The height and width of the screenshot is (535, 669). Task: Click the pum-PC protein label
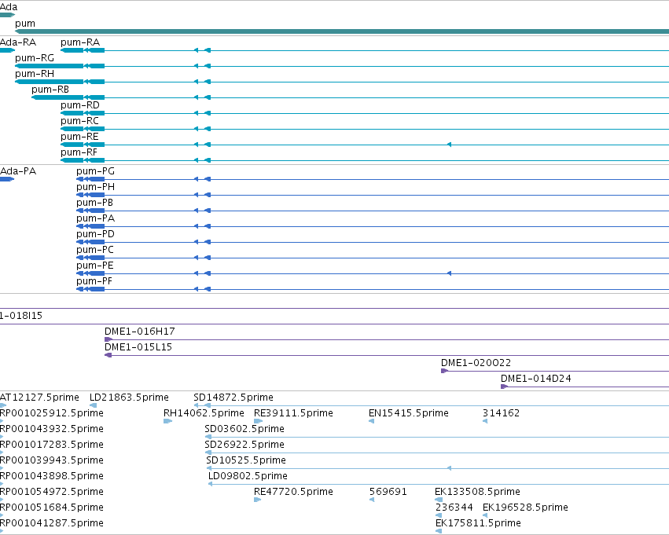tap(95, 251)
